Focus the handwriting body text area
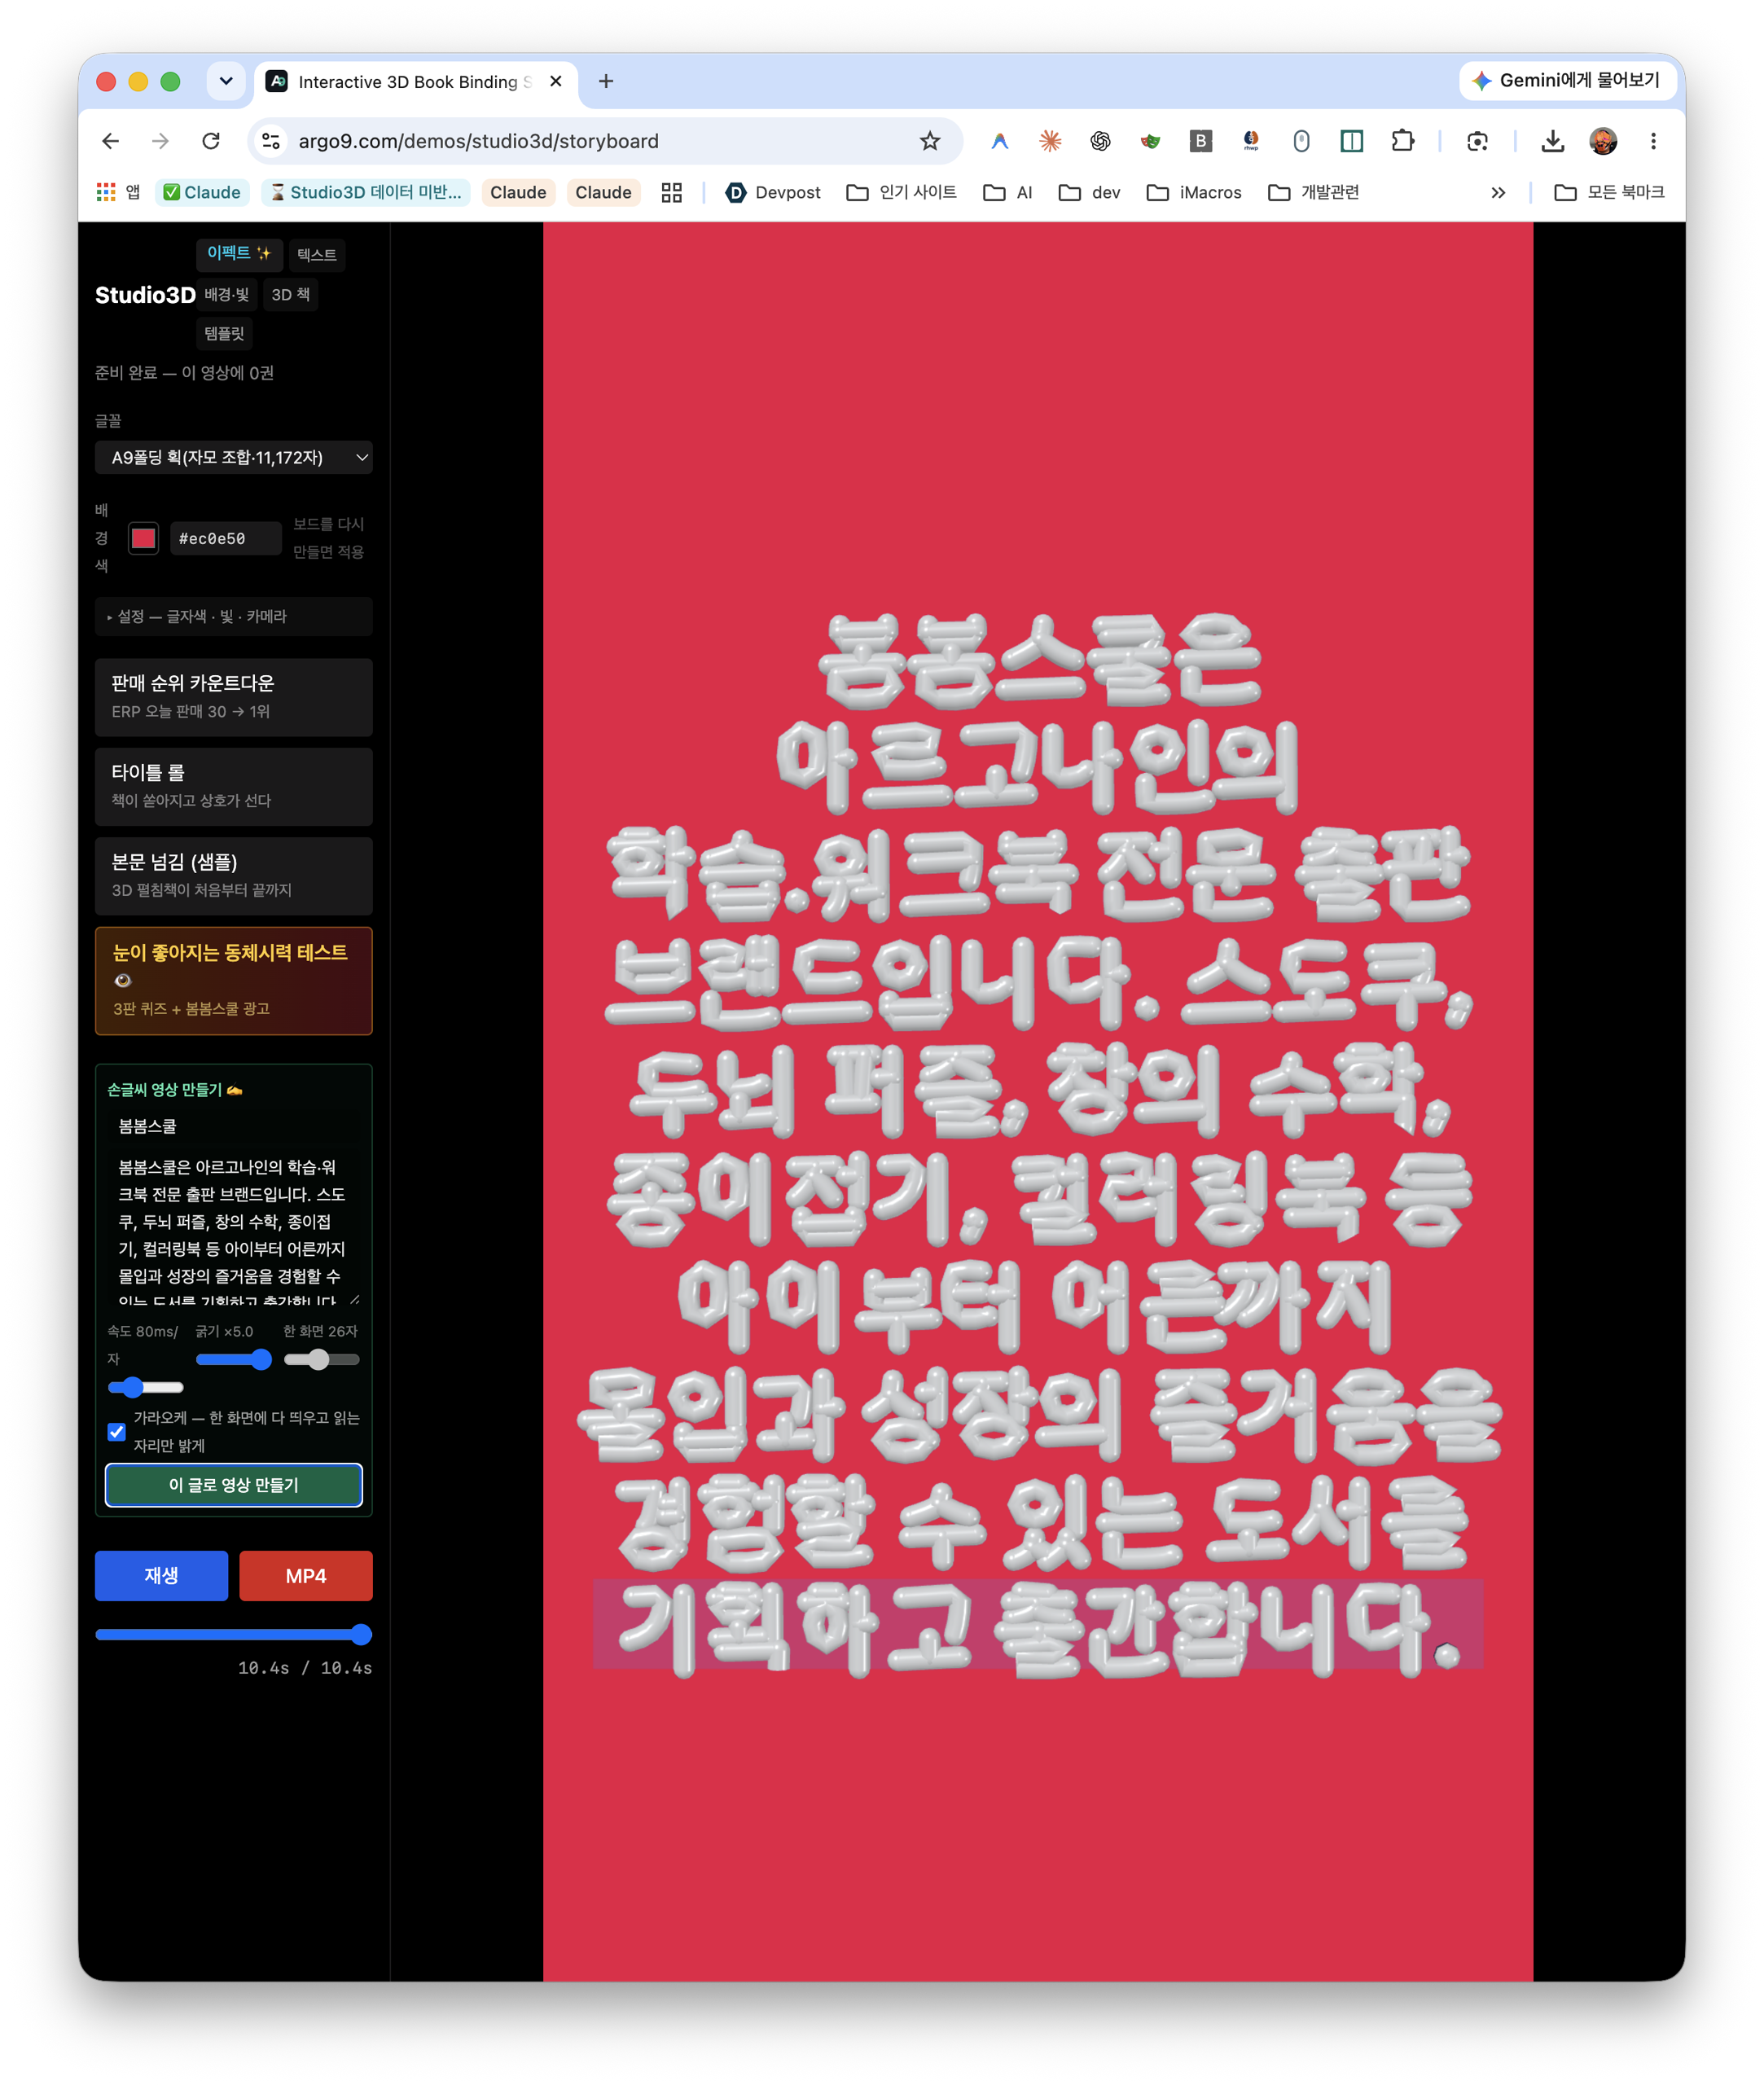Image resolution: width=1764 pixels, height=2085 pixels. tap(234, 1227)
